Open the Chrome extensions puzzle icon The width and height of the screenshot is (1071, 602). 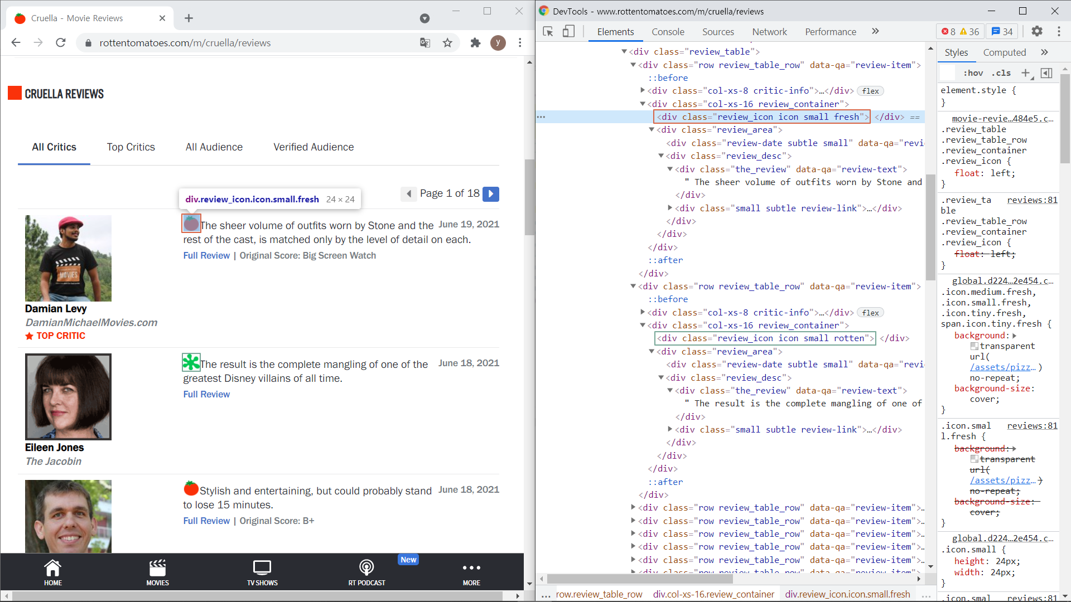(x=475, y=43)
